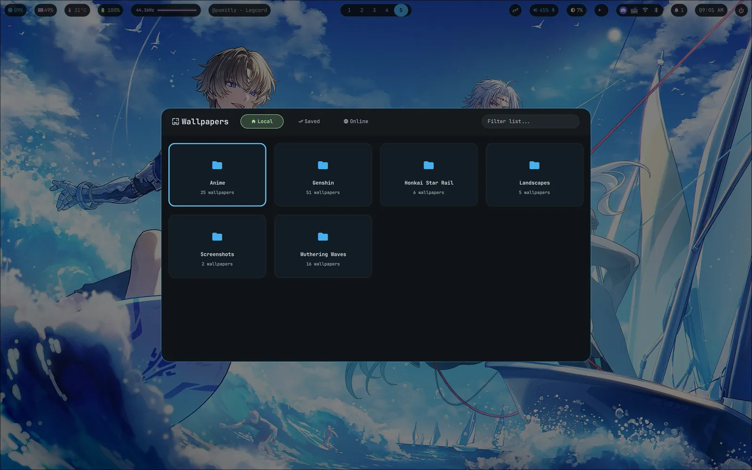Open the Landscapes folder
This screenshot has width=752, height=470.
[534, 175]
